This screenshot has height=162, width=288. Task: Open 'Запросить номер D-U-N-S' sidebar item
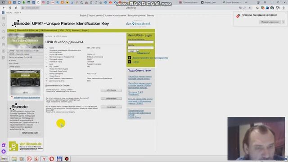point(25,57)
